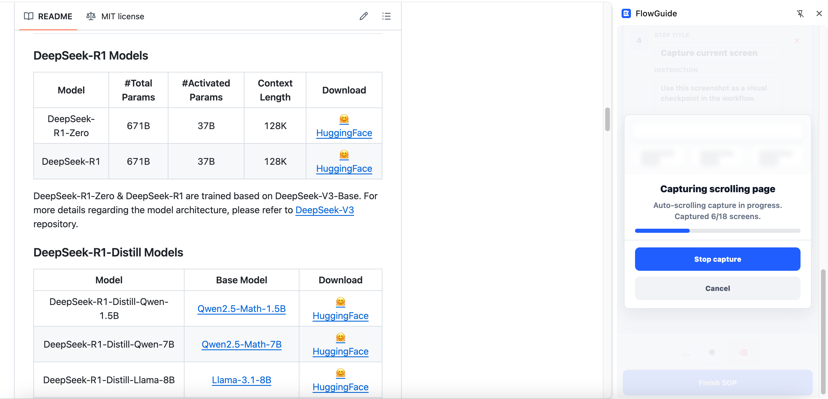The height and width of the screenshot is (399, 828).
Task: Select the DeepSeek-R1-Distill Models heading
Action: click(108, 252)
